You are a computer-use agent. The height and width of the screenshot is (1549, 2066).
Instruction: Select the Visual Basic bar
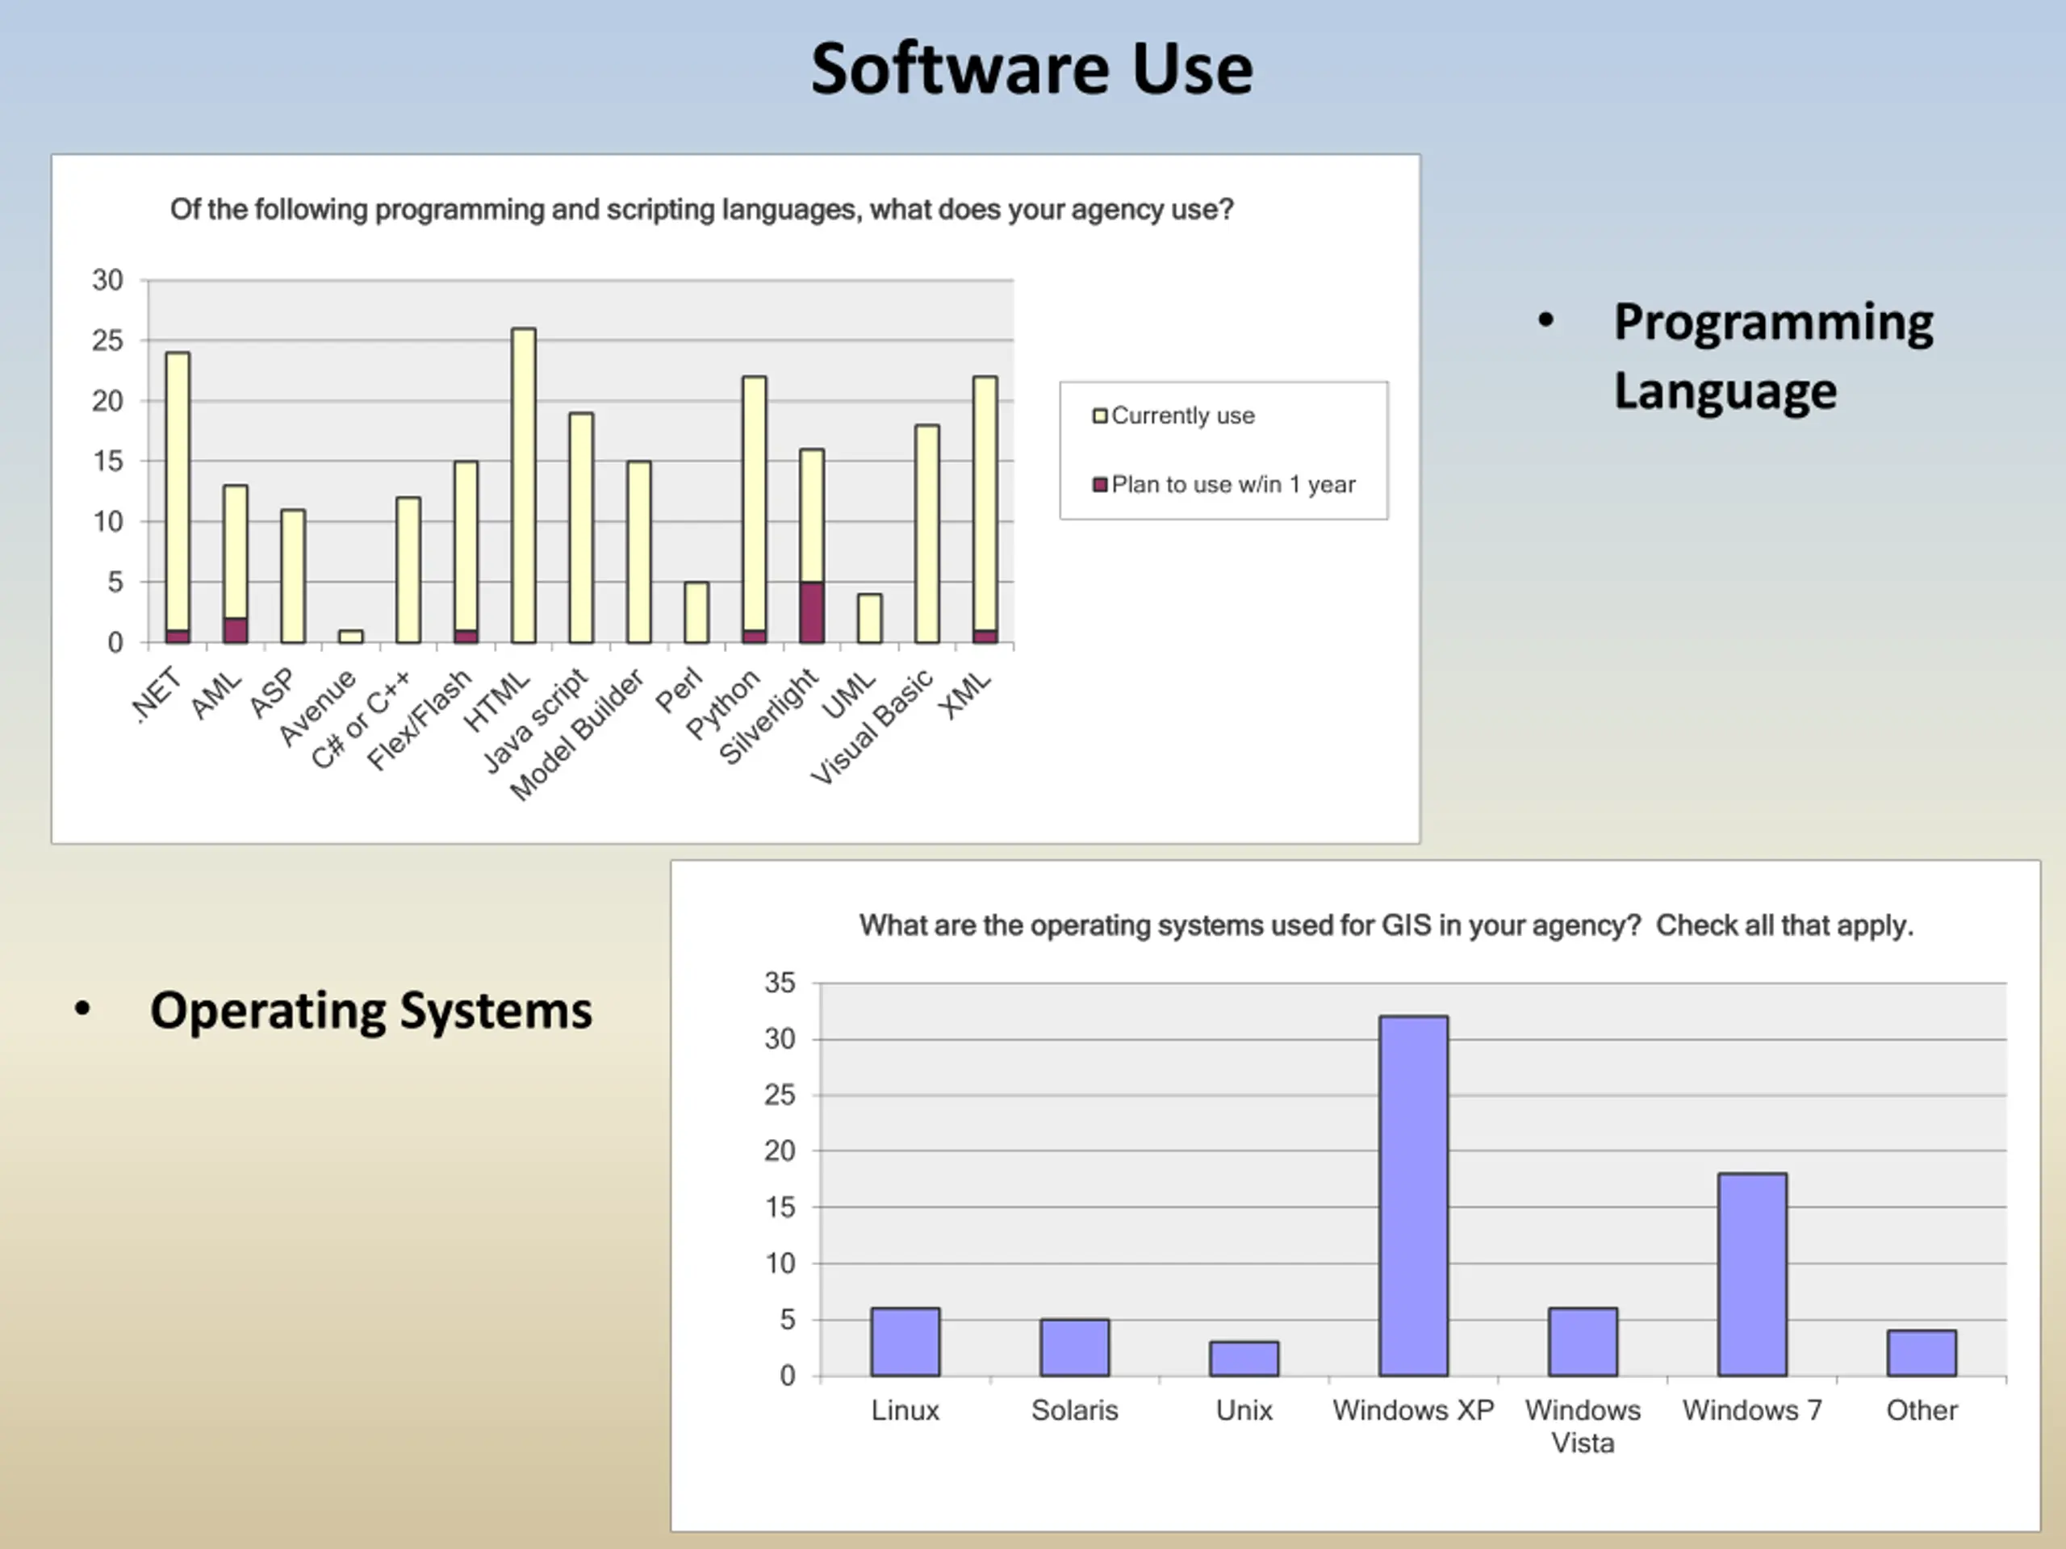point(927,534)
